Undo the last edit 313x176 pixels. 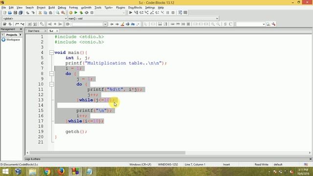tap(27, 13)
